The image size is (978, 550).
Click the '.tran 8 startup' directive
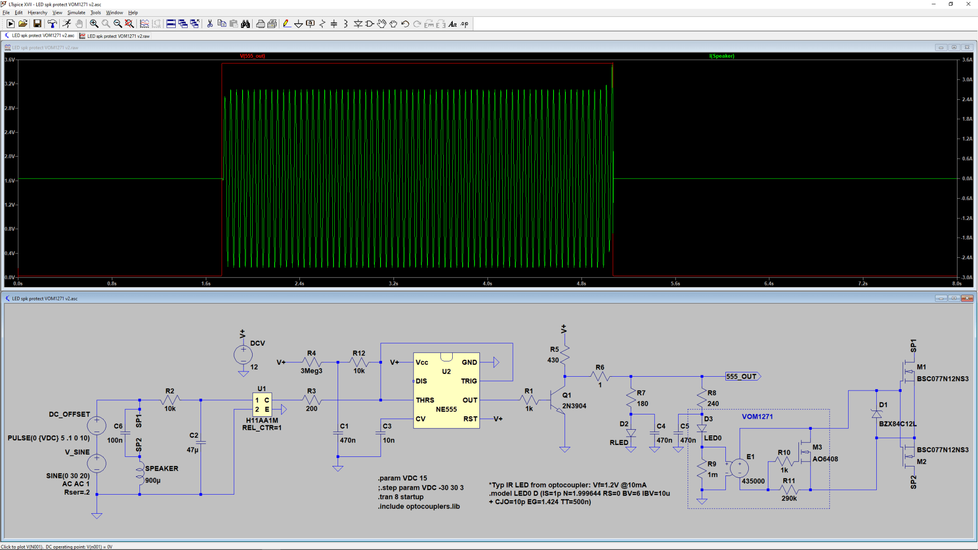coord(401,497)
